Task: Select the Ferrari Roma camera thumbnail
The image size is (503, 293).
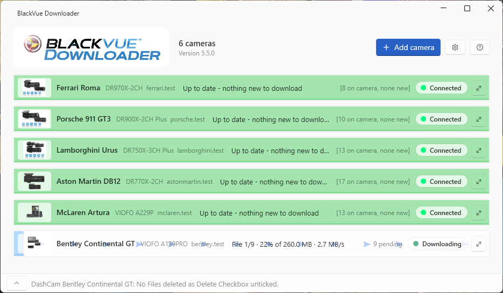Action: click(34, 88)
